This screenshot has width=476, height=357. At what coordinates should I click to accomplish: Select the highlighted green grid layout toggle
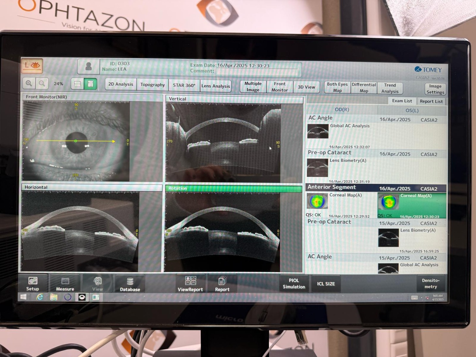point(91,84)
